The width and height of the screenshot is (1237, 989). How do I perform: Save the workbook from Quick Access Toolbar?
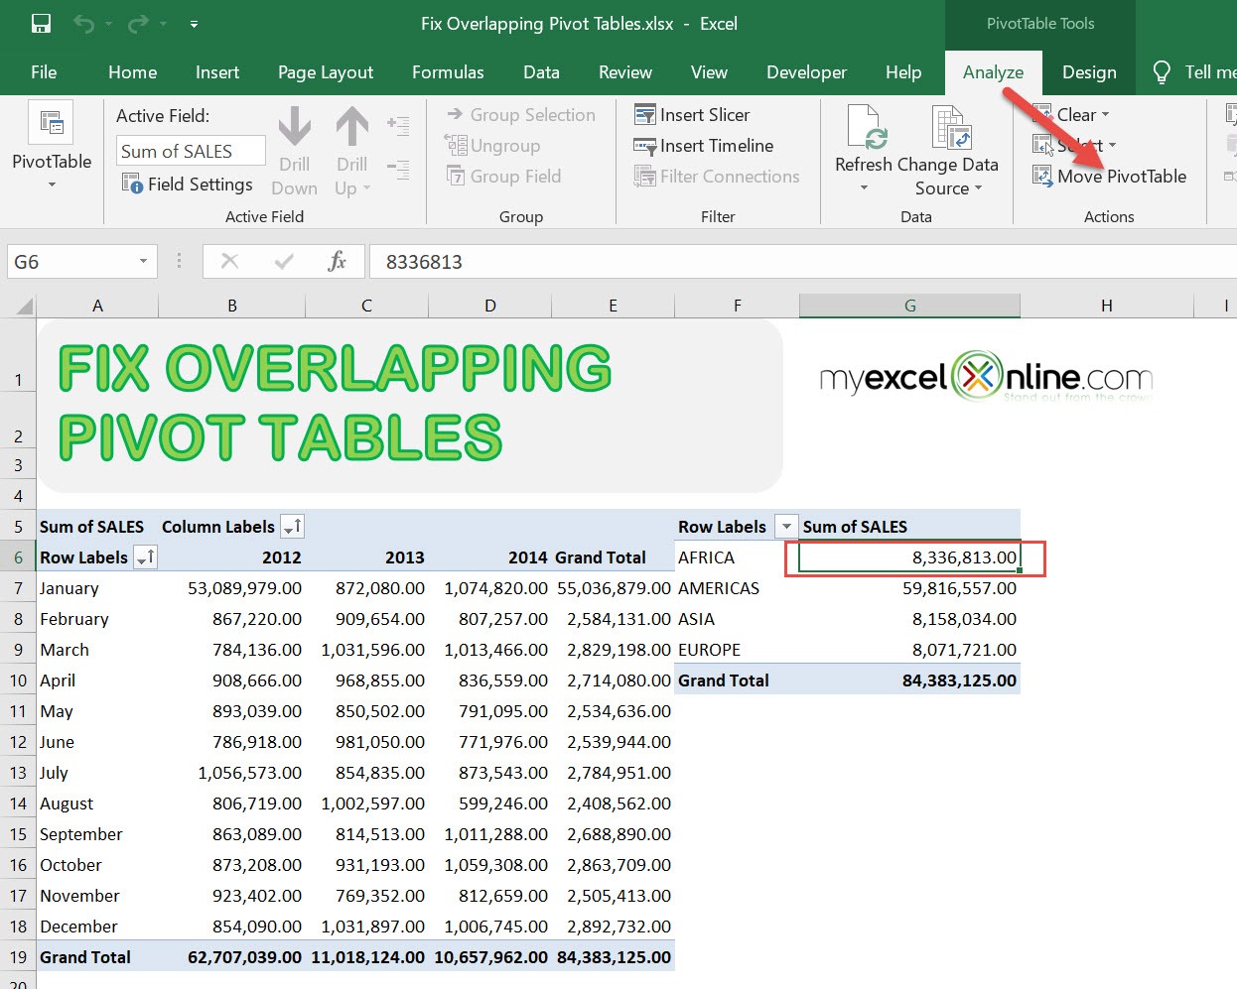pyautogui.click(x=40, y=23)
